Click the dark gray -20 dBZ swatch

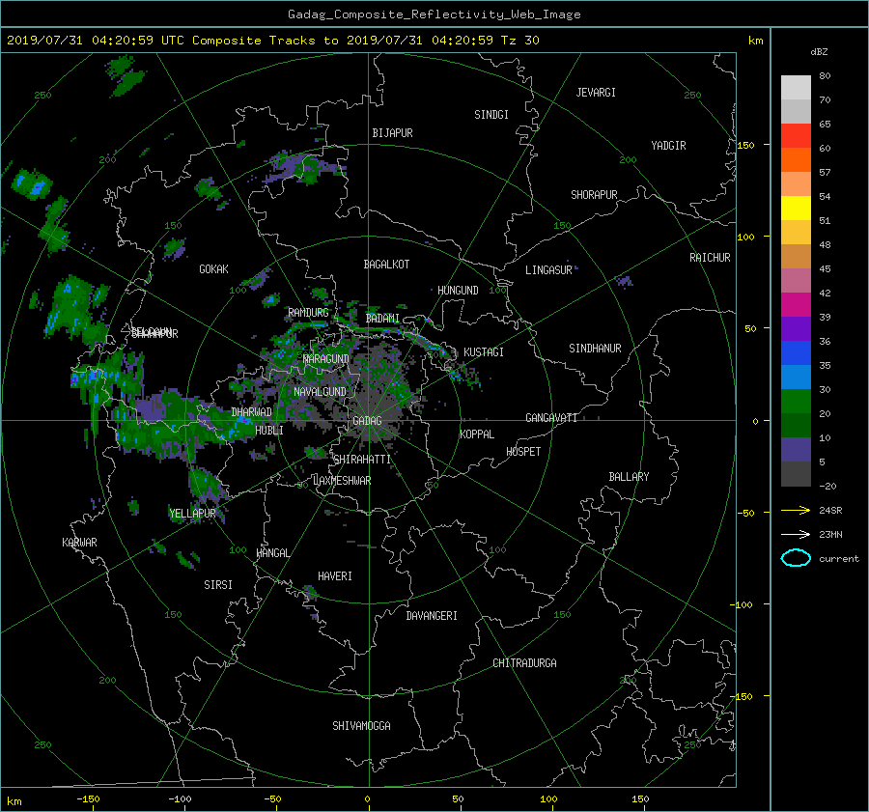796,473
